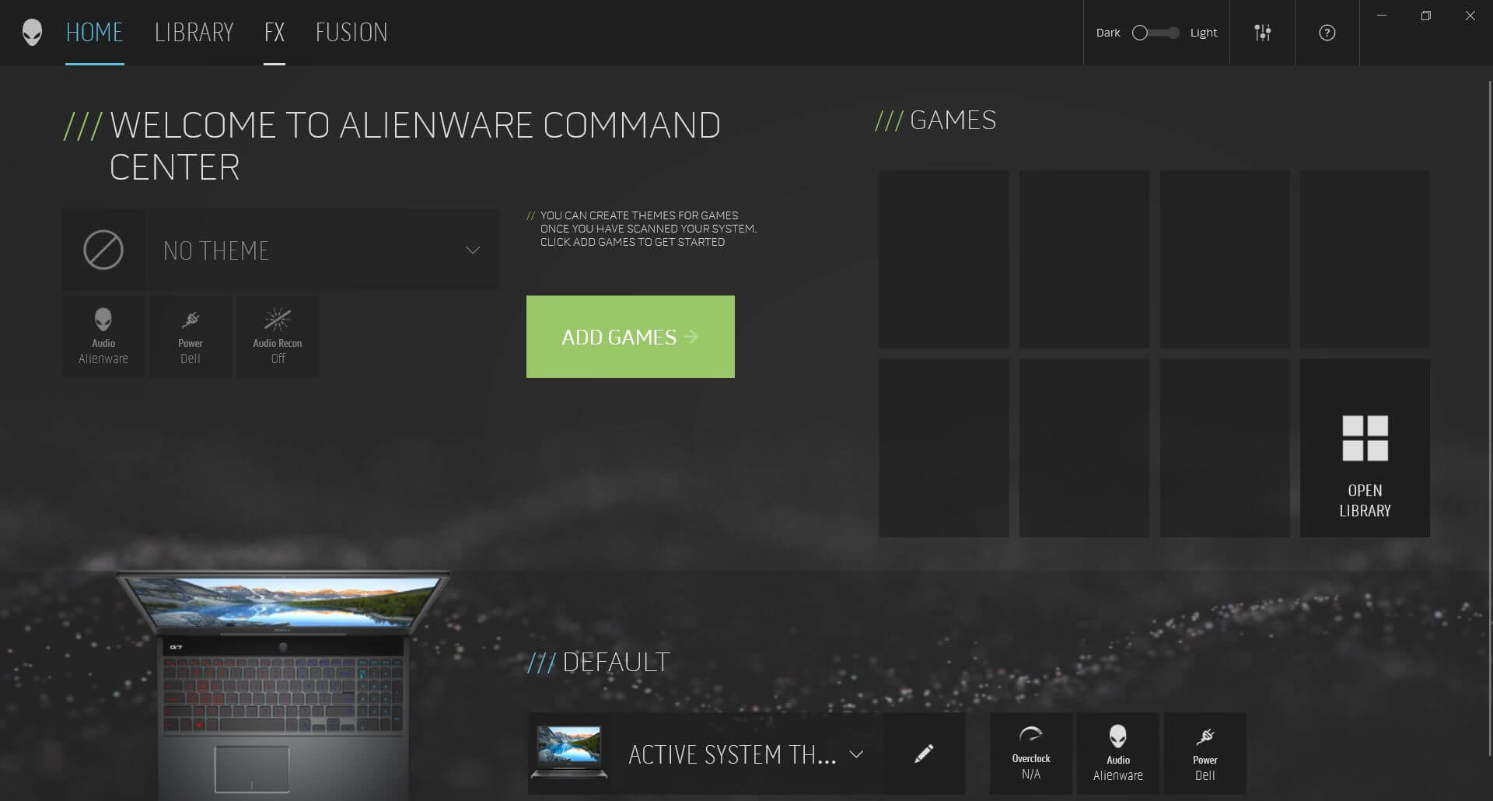Image resolution: width=1493 pixels, height=801 pixels.
Task: Minimize the Command Center window
Action: 1382,16
